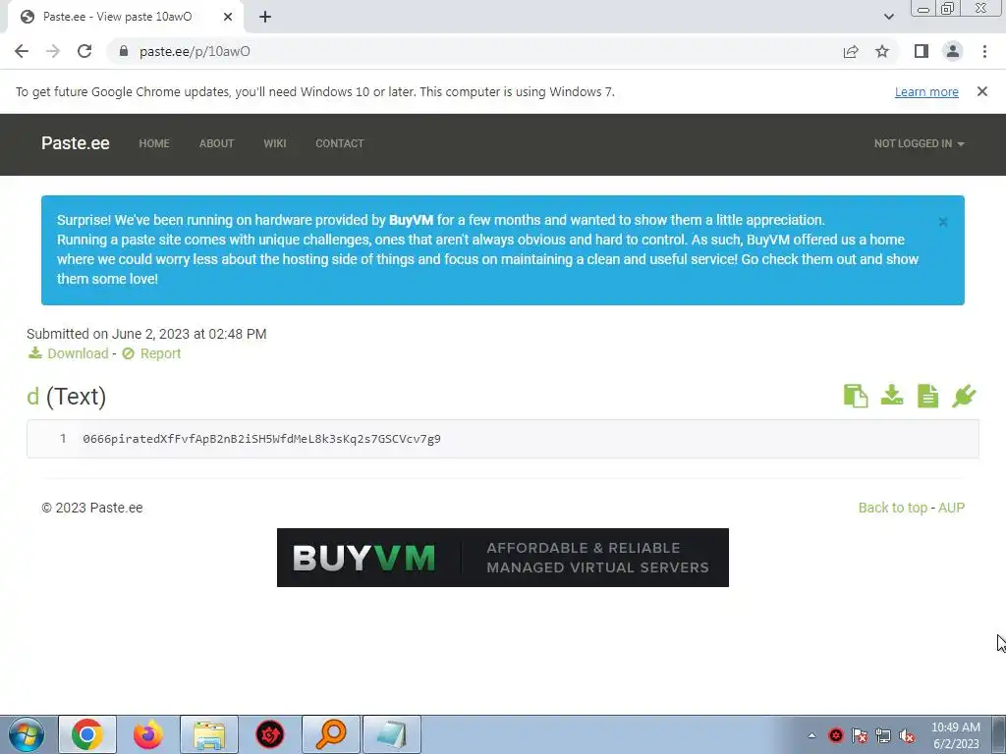Go back in browser history
This screenshot has width=1006, height=754.
22,51
